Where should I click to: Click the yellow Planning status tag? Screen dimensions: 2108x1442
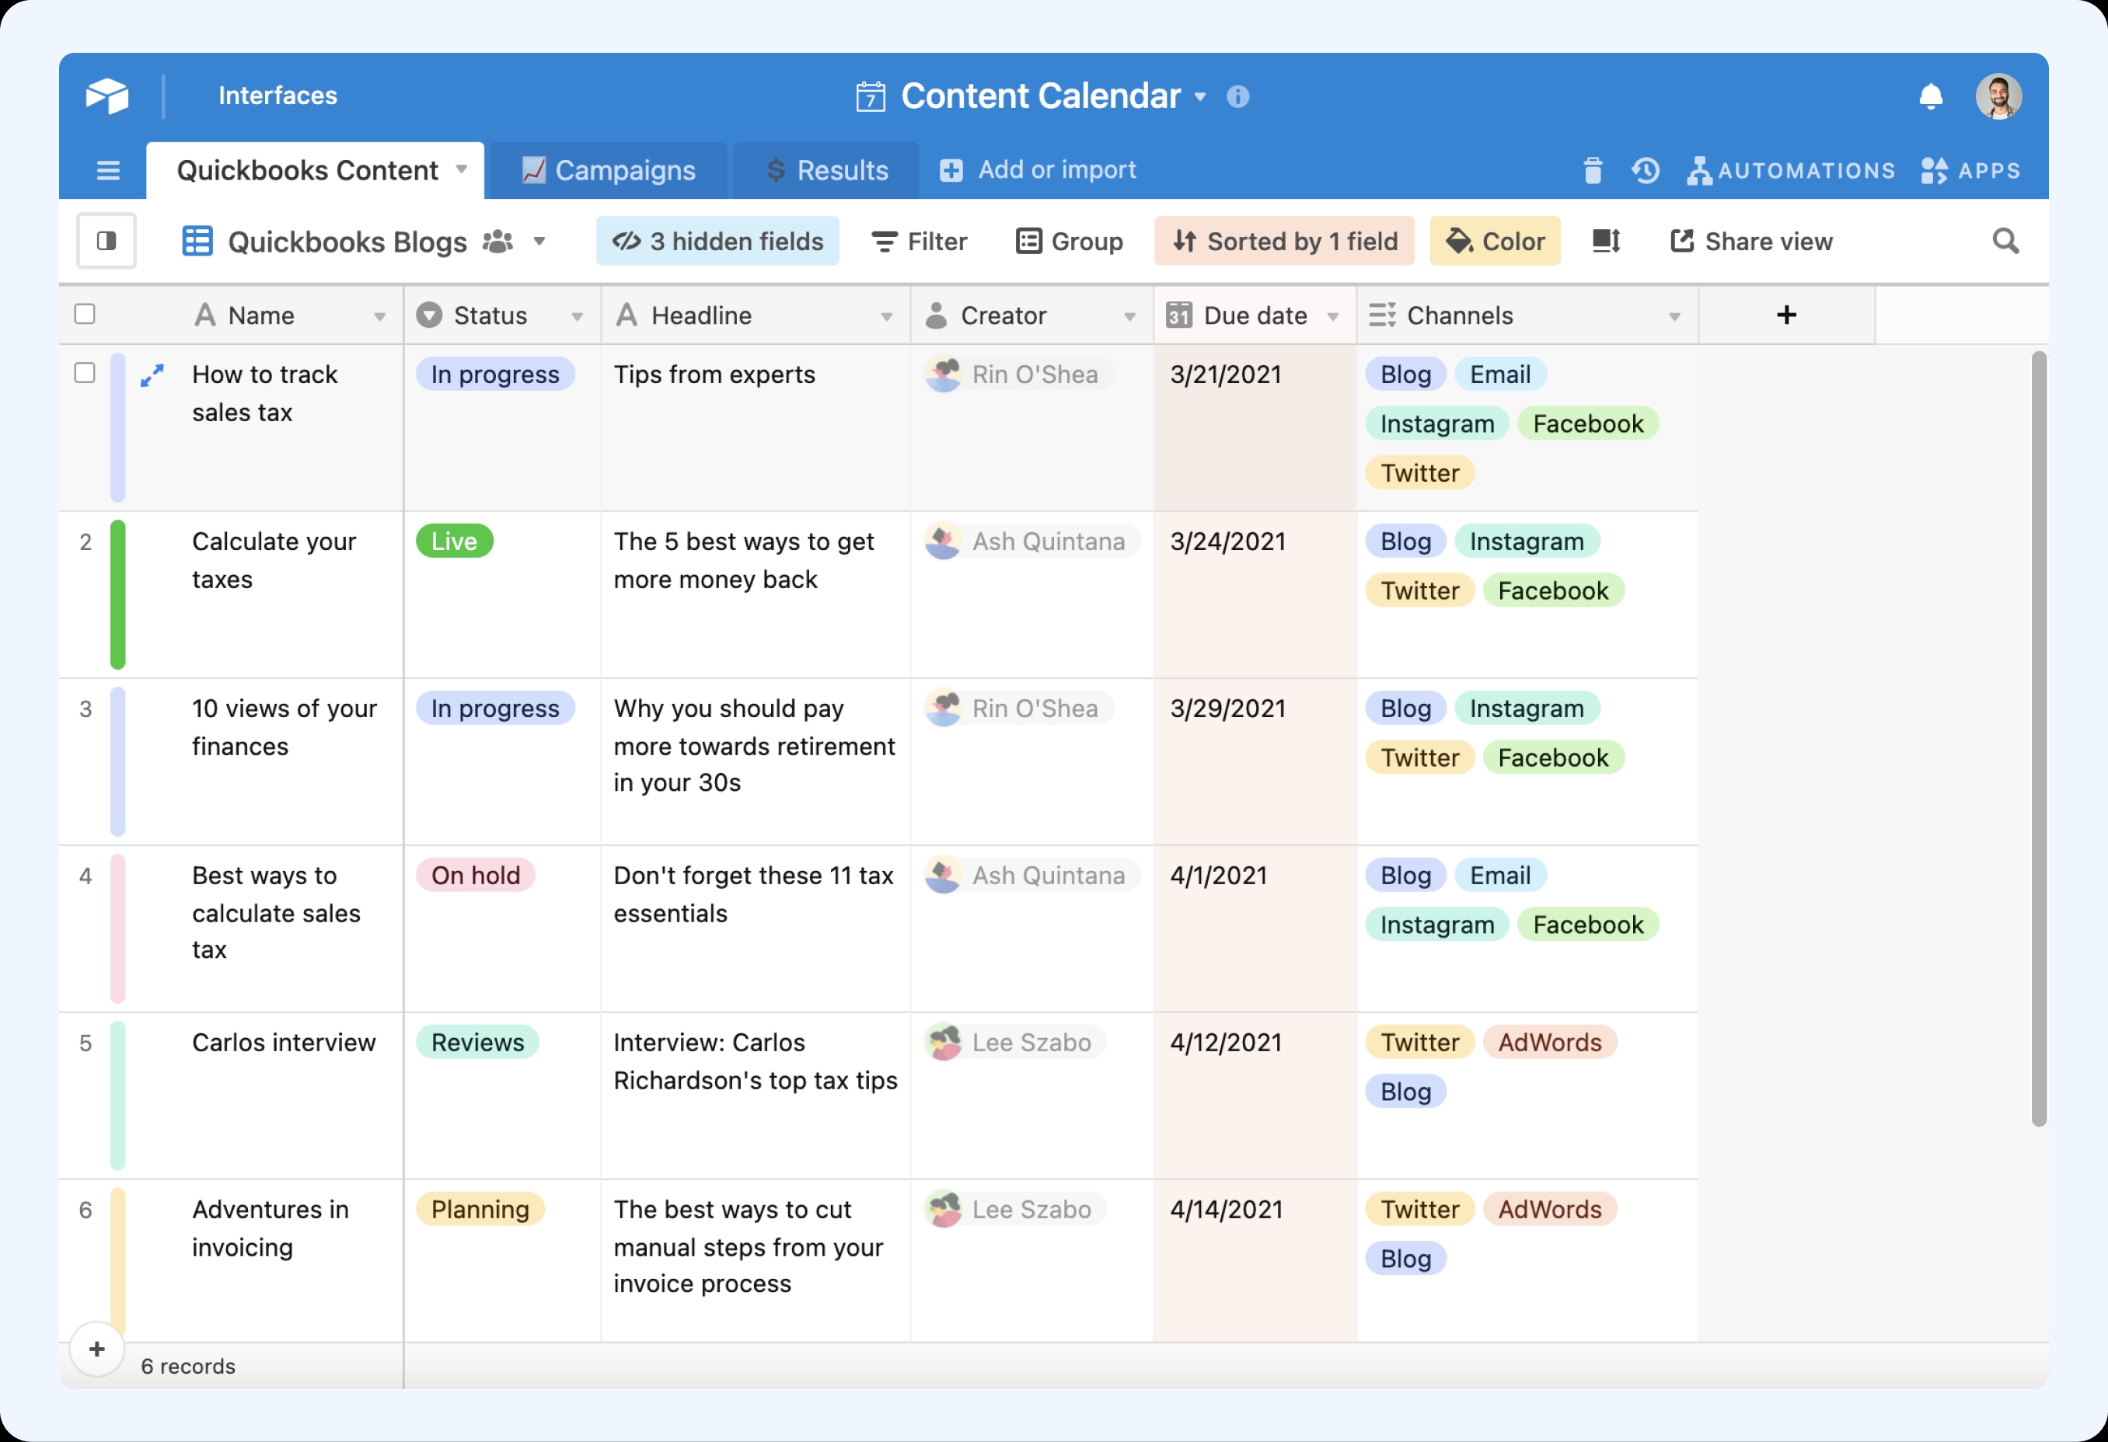[x=480, y=1209]
